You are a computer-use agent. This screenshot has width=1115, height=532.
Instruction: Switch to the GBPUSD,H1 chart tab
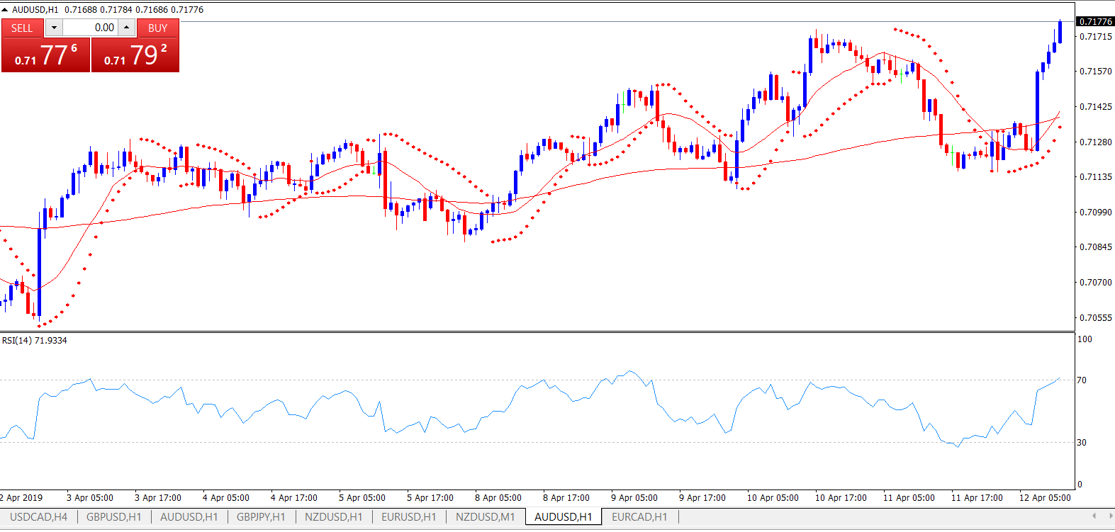(x=113, y=517)
